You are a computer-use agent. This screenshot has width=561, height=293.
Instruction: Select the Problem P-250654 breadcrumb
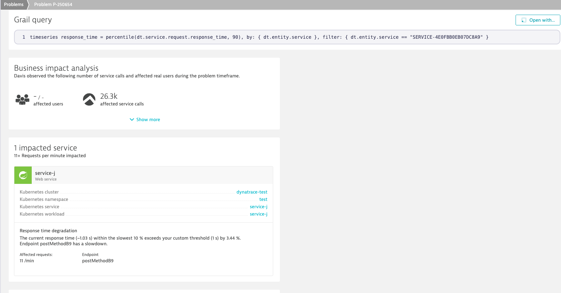coord(53,4)
